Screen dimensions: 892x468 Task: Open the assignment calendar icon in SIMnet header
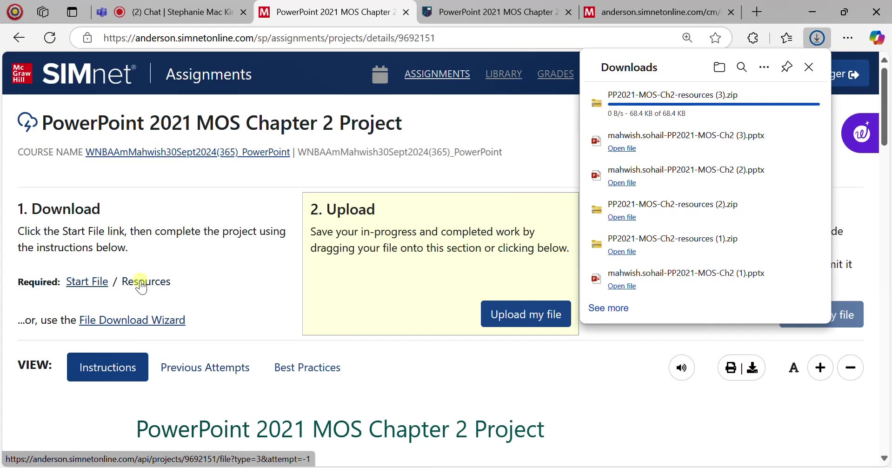tap(380, 73)
